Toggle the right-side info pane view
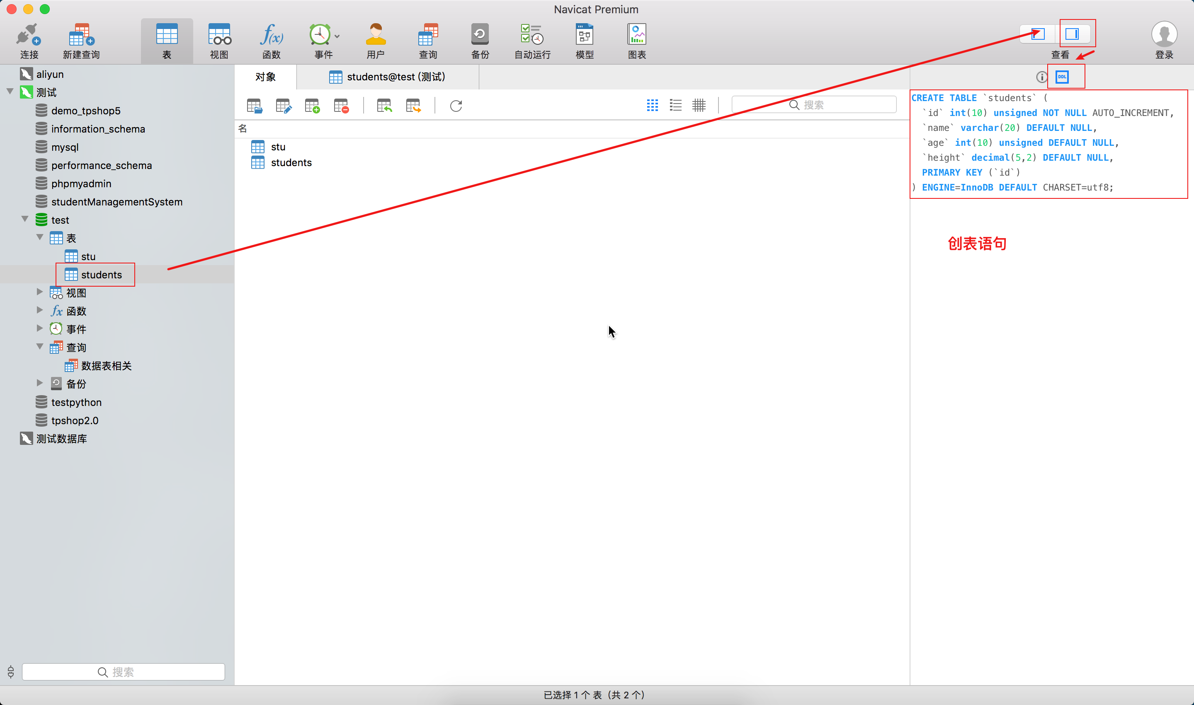The width and height of the screenshot is (1194, 705). 1072,34
